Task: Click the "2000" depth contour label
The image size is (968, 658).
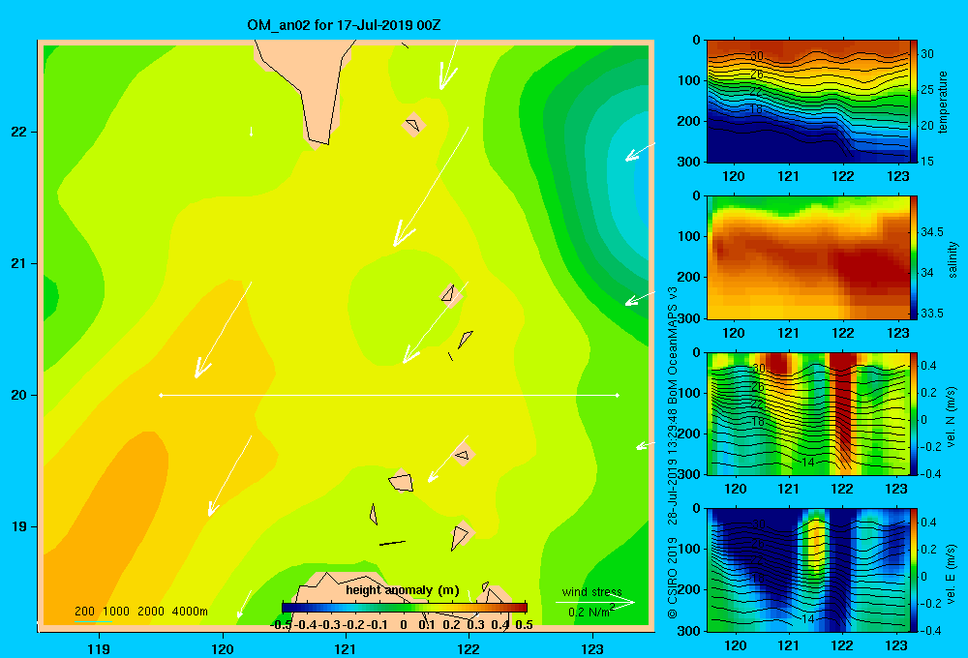Action: [x=151, y=612]
